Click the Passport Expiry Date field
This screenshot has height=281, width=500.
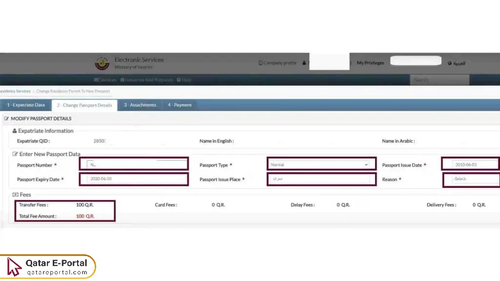point(137,179)
